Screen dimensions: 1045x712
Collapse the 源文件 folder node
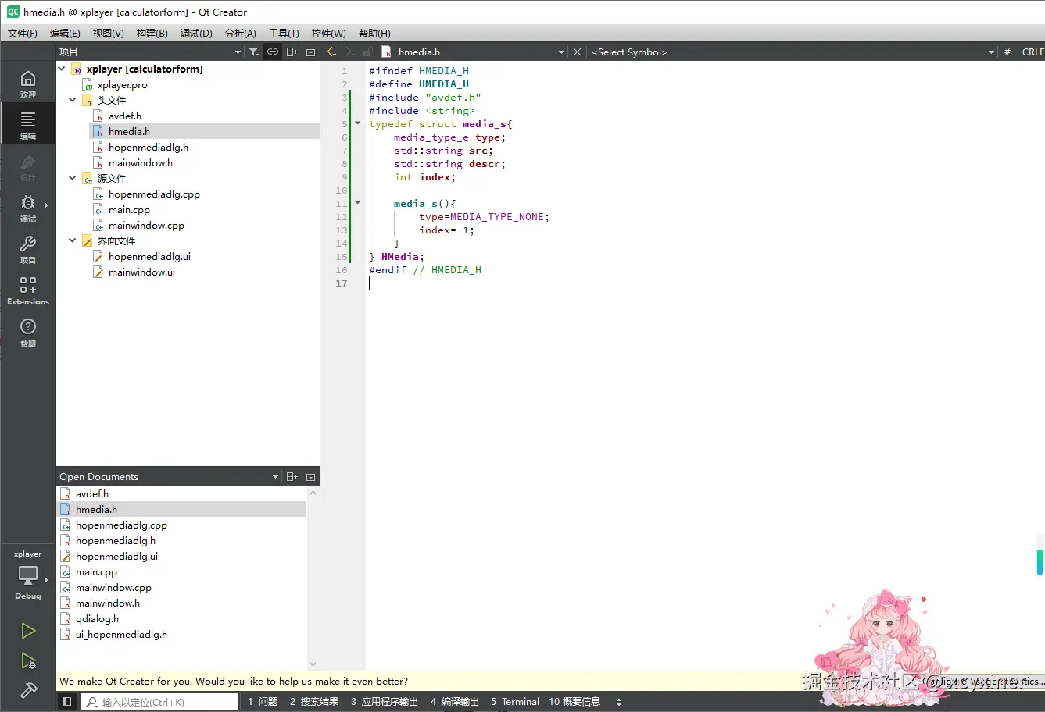[73, 178]
